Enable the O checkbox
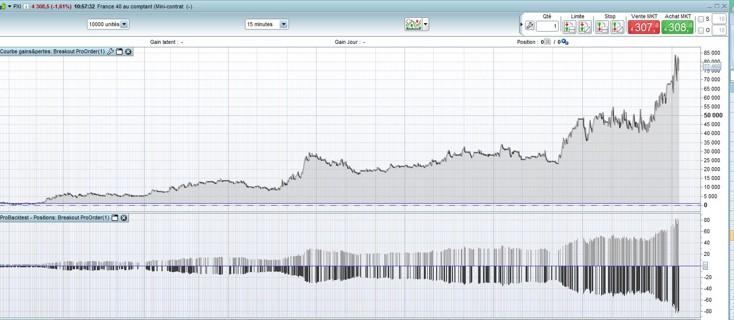 click(700, 31)
